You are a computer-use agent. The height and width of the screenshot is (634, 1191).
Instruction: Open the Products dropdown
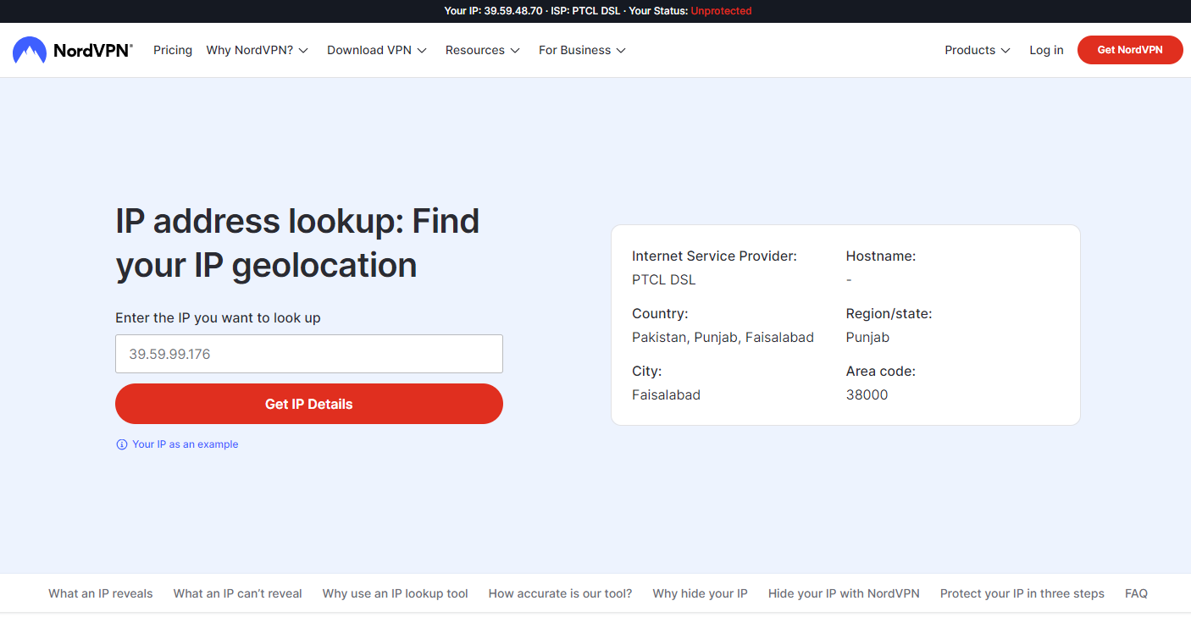978,50
